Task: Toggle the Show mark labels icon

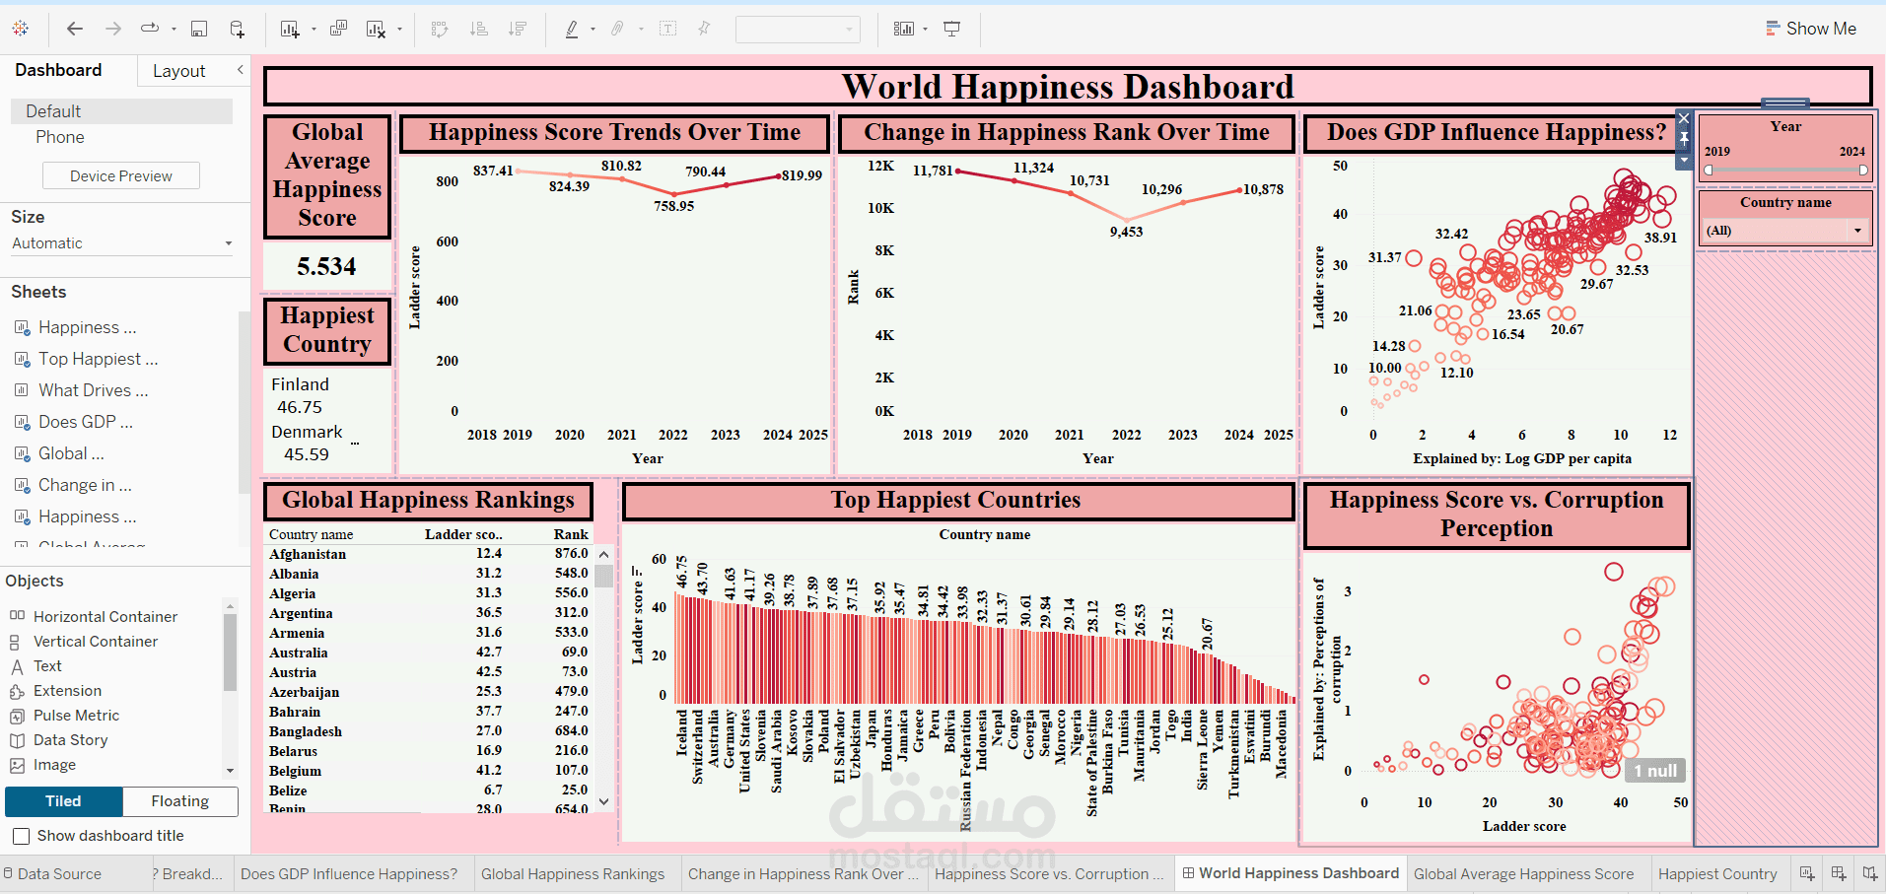Action: point(668,29)
